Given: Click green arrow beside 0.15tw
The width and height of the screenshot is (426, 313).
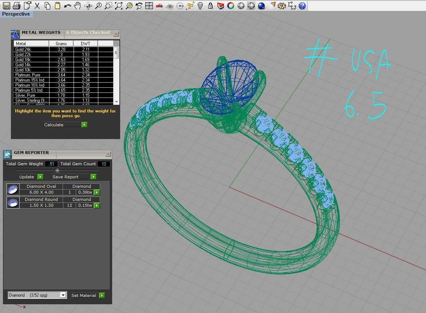Looking at the screenshot, I should (x=97, y=205).
